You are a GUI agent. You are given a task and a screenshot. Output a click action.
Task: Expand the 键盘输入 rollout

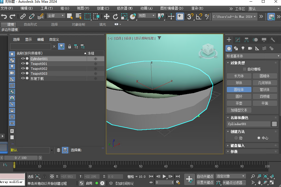point(237,146)
